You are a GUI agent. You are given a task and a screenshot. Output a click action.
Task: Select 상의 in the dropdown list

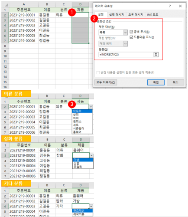82,115
